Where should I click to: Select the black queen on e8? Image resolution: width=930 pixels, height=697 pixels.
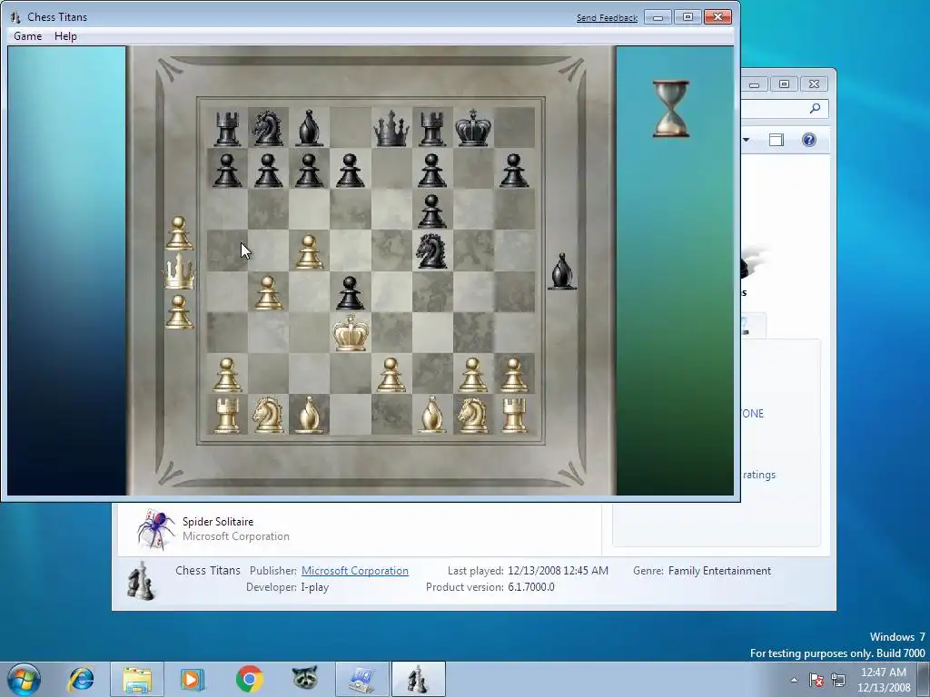click(391, 128)
